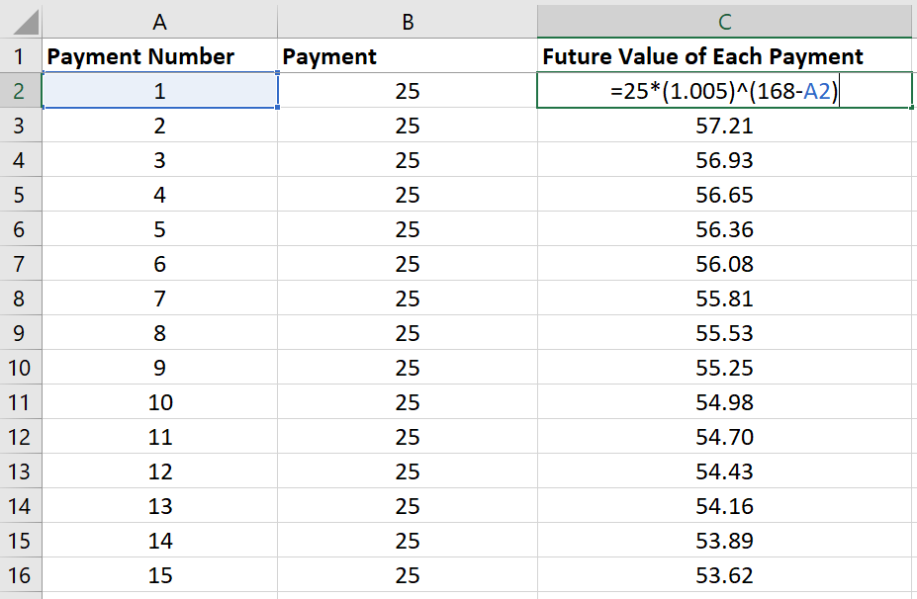This screenshot has width=917, height=599.
Task: Select the "Future Value of Each Payment" cell
Action: [724, 56]
